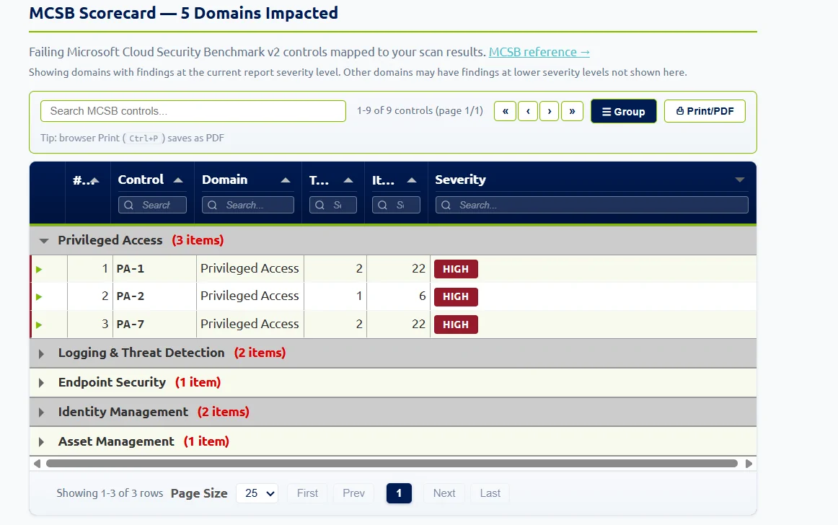838x525 pixels.
Task: Click the Privileged Access domain in PA-2 row
Action: (x=250, y=296)
